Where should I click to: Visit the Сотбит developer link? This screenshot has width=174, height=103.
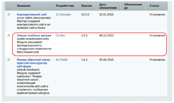point(60,35)
